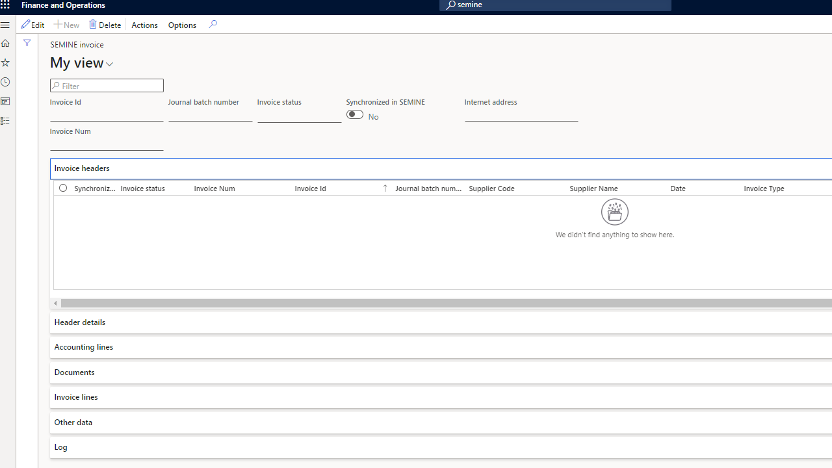Click the Journal batch number filter field
This screenshot has width=832, height=468.
pos(211,115)
